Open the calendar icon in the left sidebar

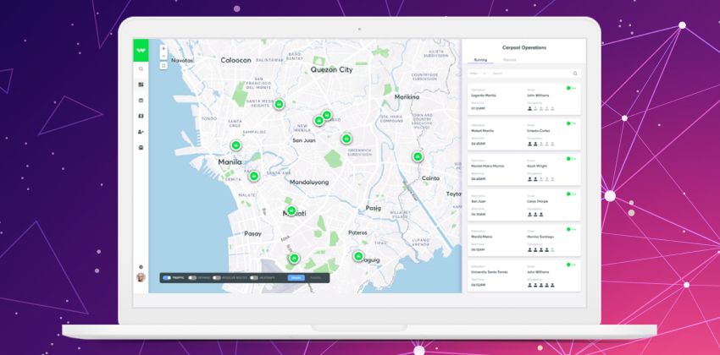point(141,101)
